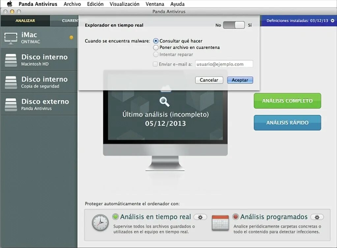Open the Apple menu
Screen dimensions: 337x248
tap(10, 4)
